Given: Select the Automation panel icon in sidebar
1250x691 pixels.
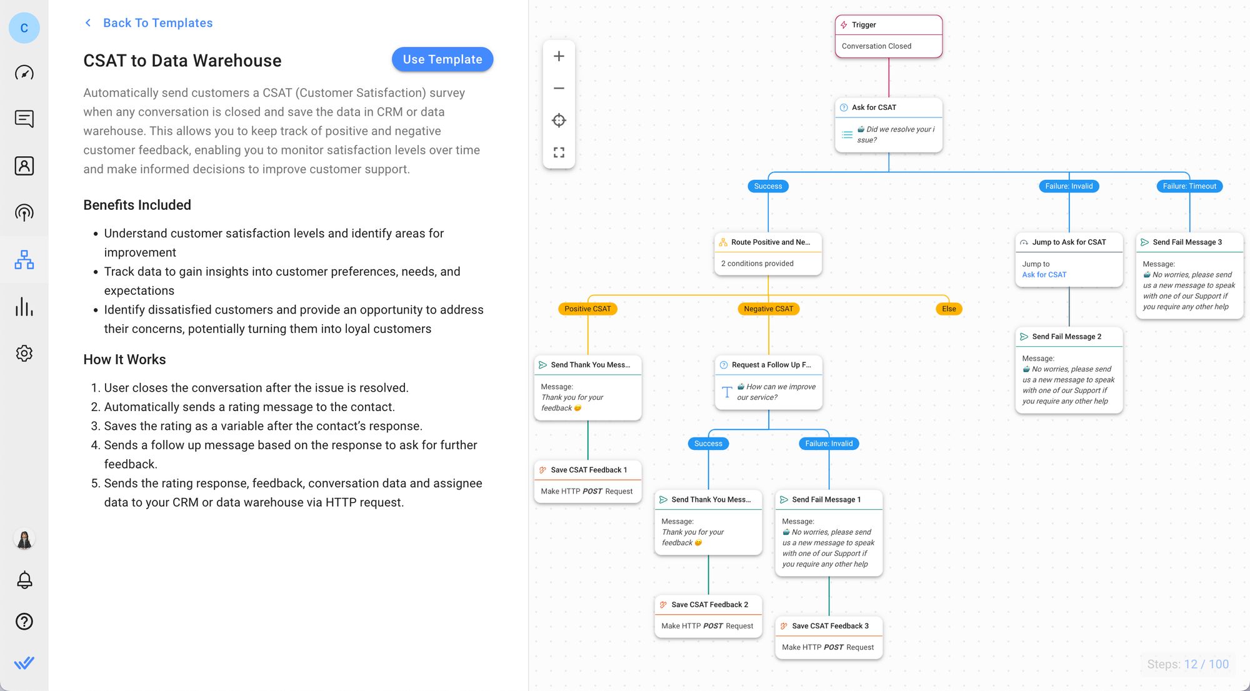Looking at the screenshot, I should (x=24, y=259).
